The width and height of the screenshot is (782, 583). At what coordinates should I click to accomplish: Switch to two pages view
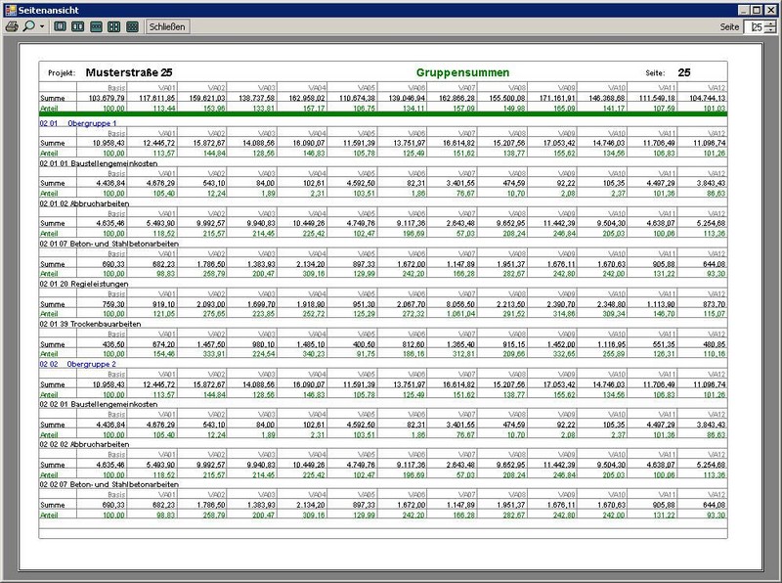click(x=78, y=26)
